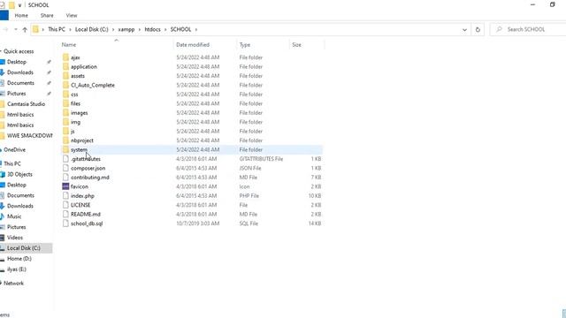
Task: Click the images folder icon
Action: click(65, 113)
